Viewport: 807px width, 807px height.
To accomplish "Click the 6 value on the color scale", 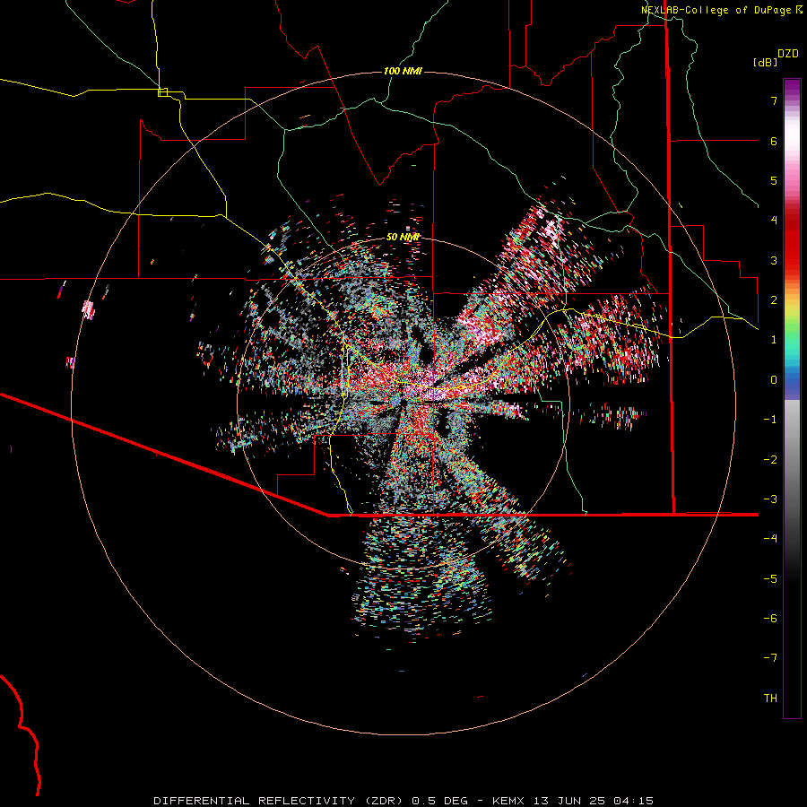I will click(x=774, y=141).
